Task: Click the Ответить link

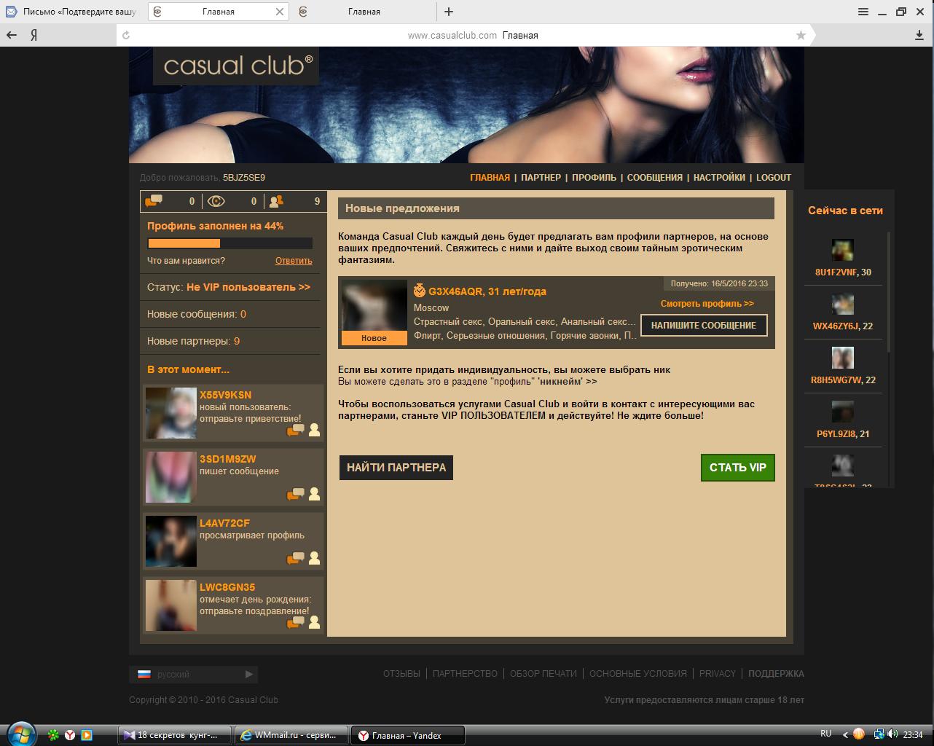Action: pos(294,261)
